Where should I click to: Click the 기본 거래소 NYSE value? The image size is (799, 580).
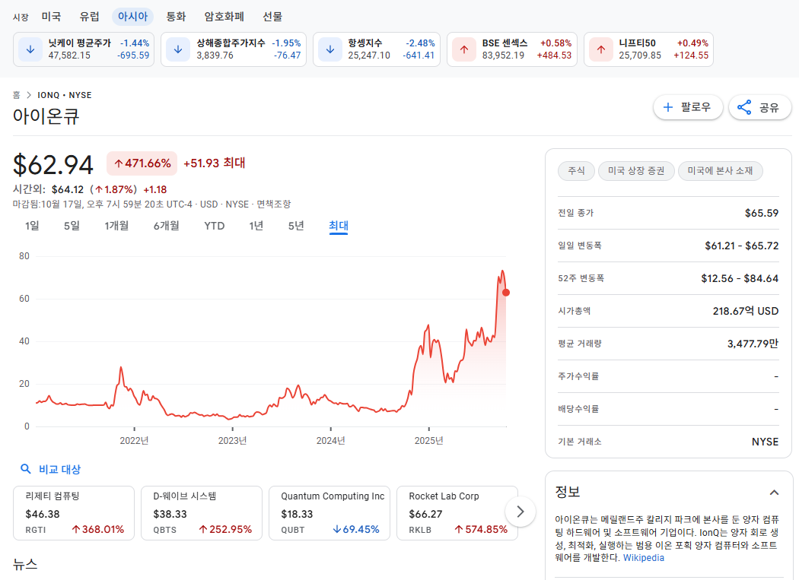pos(765,442)
